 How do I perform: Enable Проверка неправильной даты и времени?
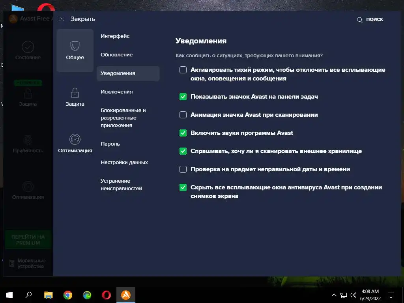tap(183, 169)
